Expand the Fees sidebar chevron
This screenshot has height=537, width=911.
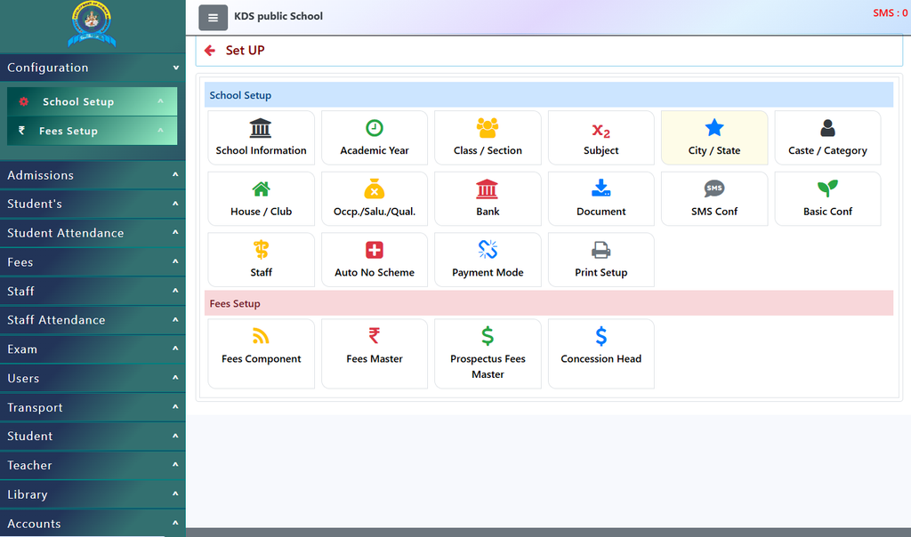[175, 261]
